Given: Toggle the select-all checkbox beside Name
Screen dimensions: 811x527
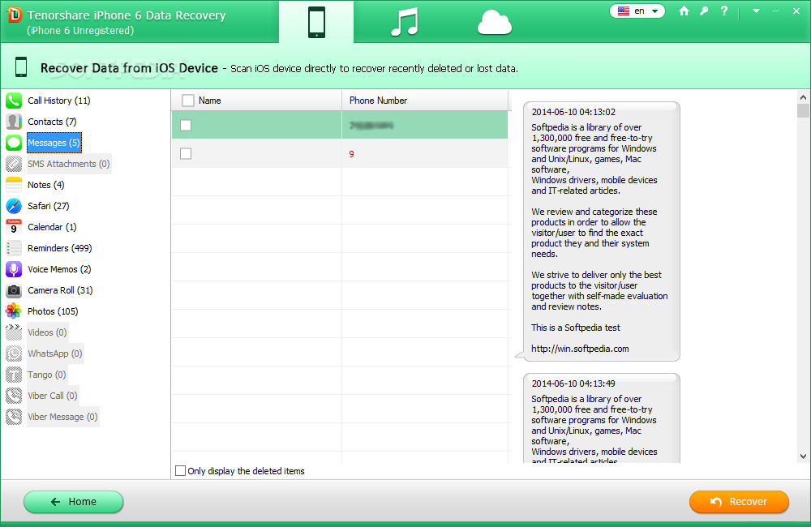Looking at the screenshot, I should pyautogui.click(x=188, y=101).
